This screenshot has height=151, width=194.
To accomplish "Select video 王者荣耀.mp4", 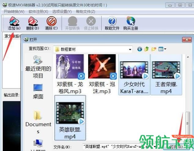I will (x=166, y=74).
